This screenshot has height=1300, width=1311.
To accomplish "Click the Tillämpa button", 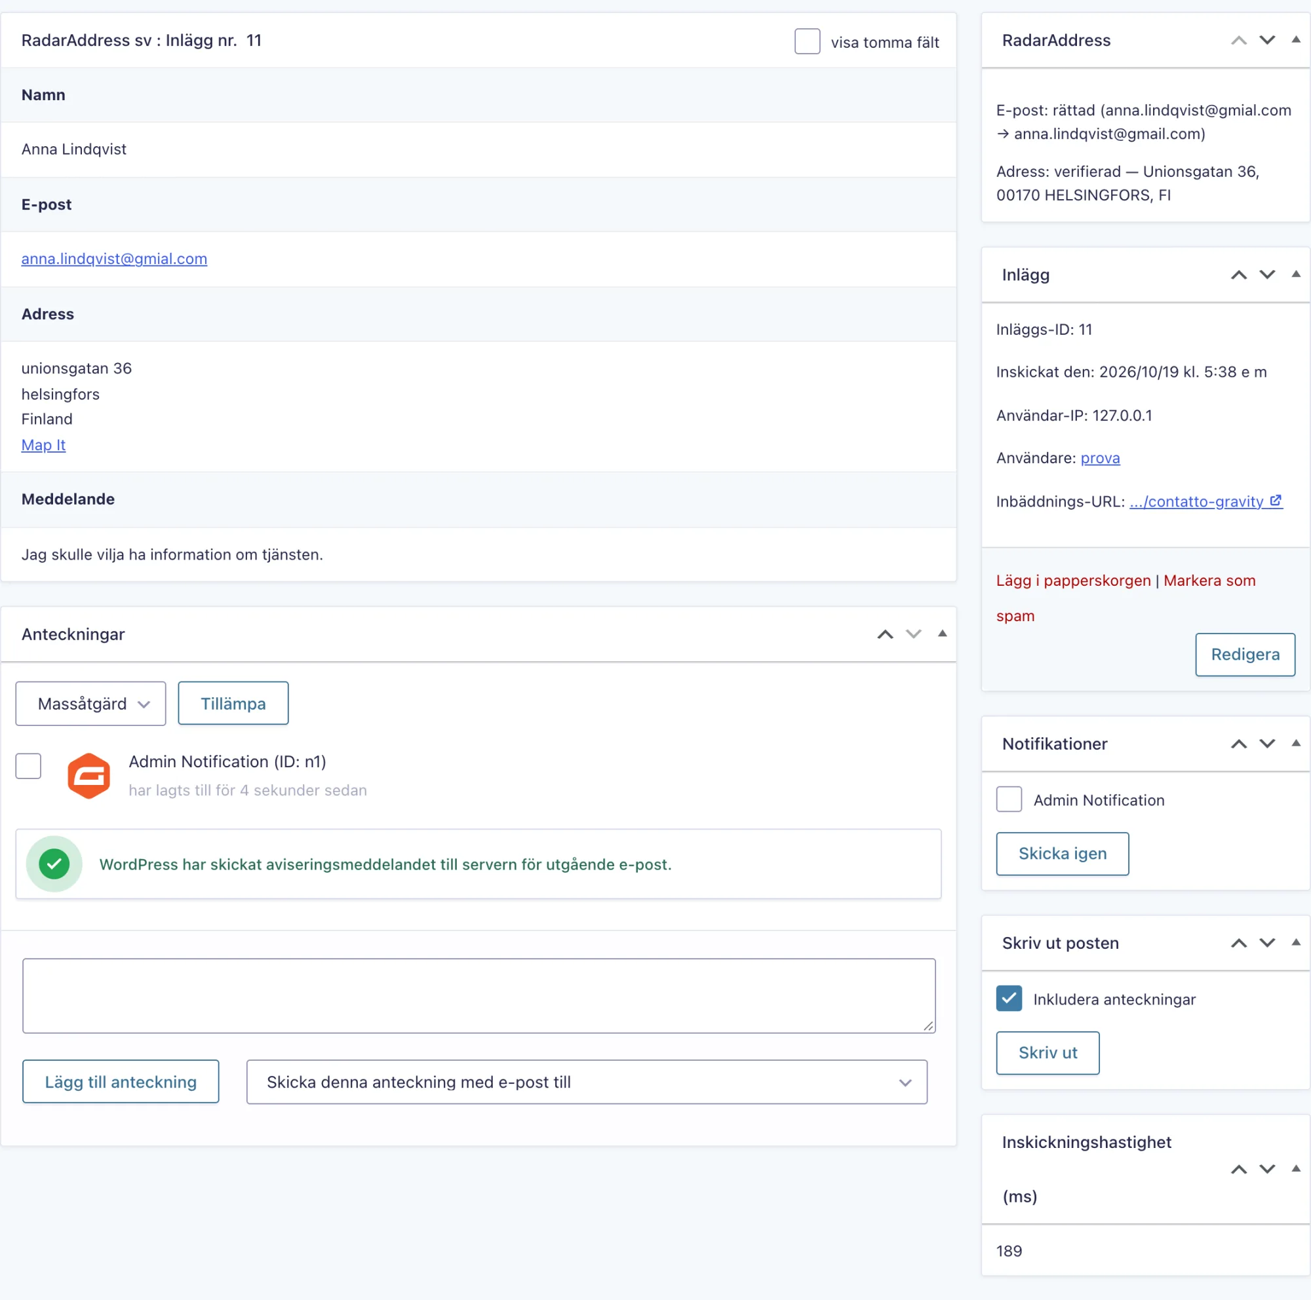I will point(233,703).
